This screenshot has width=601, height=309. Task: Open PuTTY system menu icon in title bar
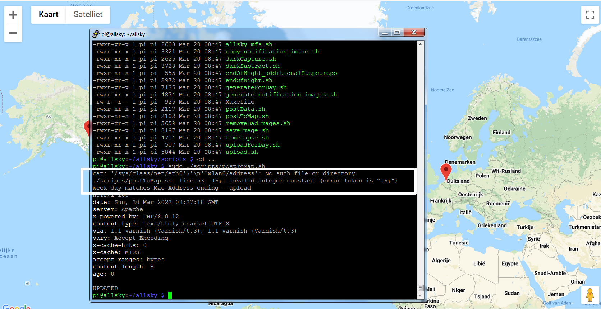coord(96,34)
